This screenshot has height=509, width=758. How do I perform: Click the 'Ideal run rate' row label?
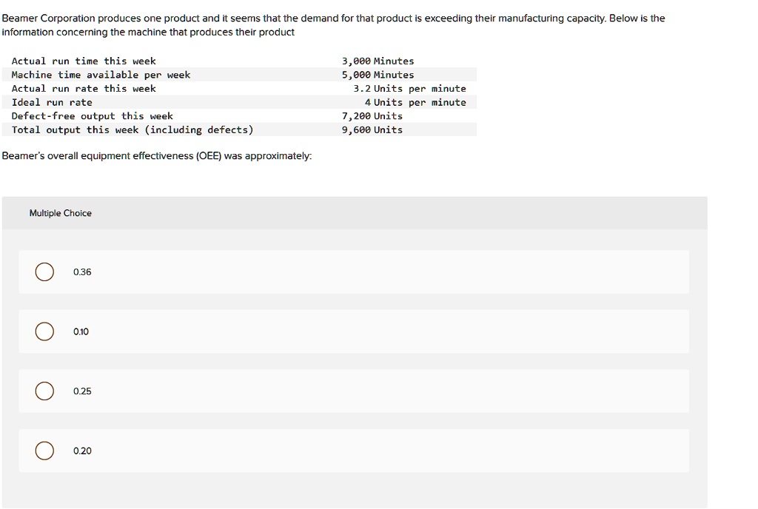(52, 102)
